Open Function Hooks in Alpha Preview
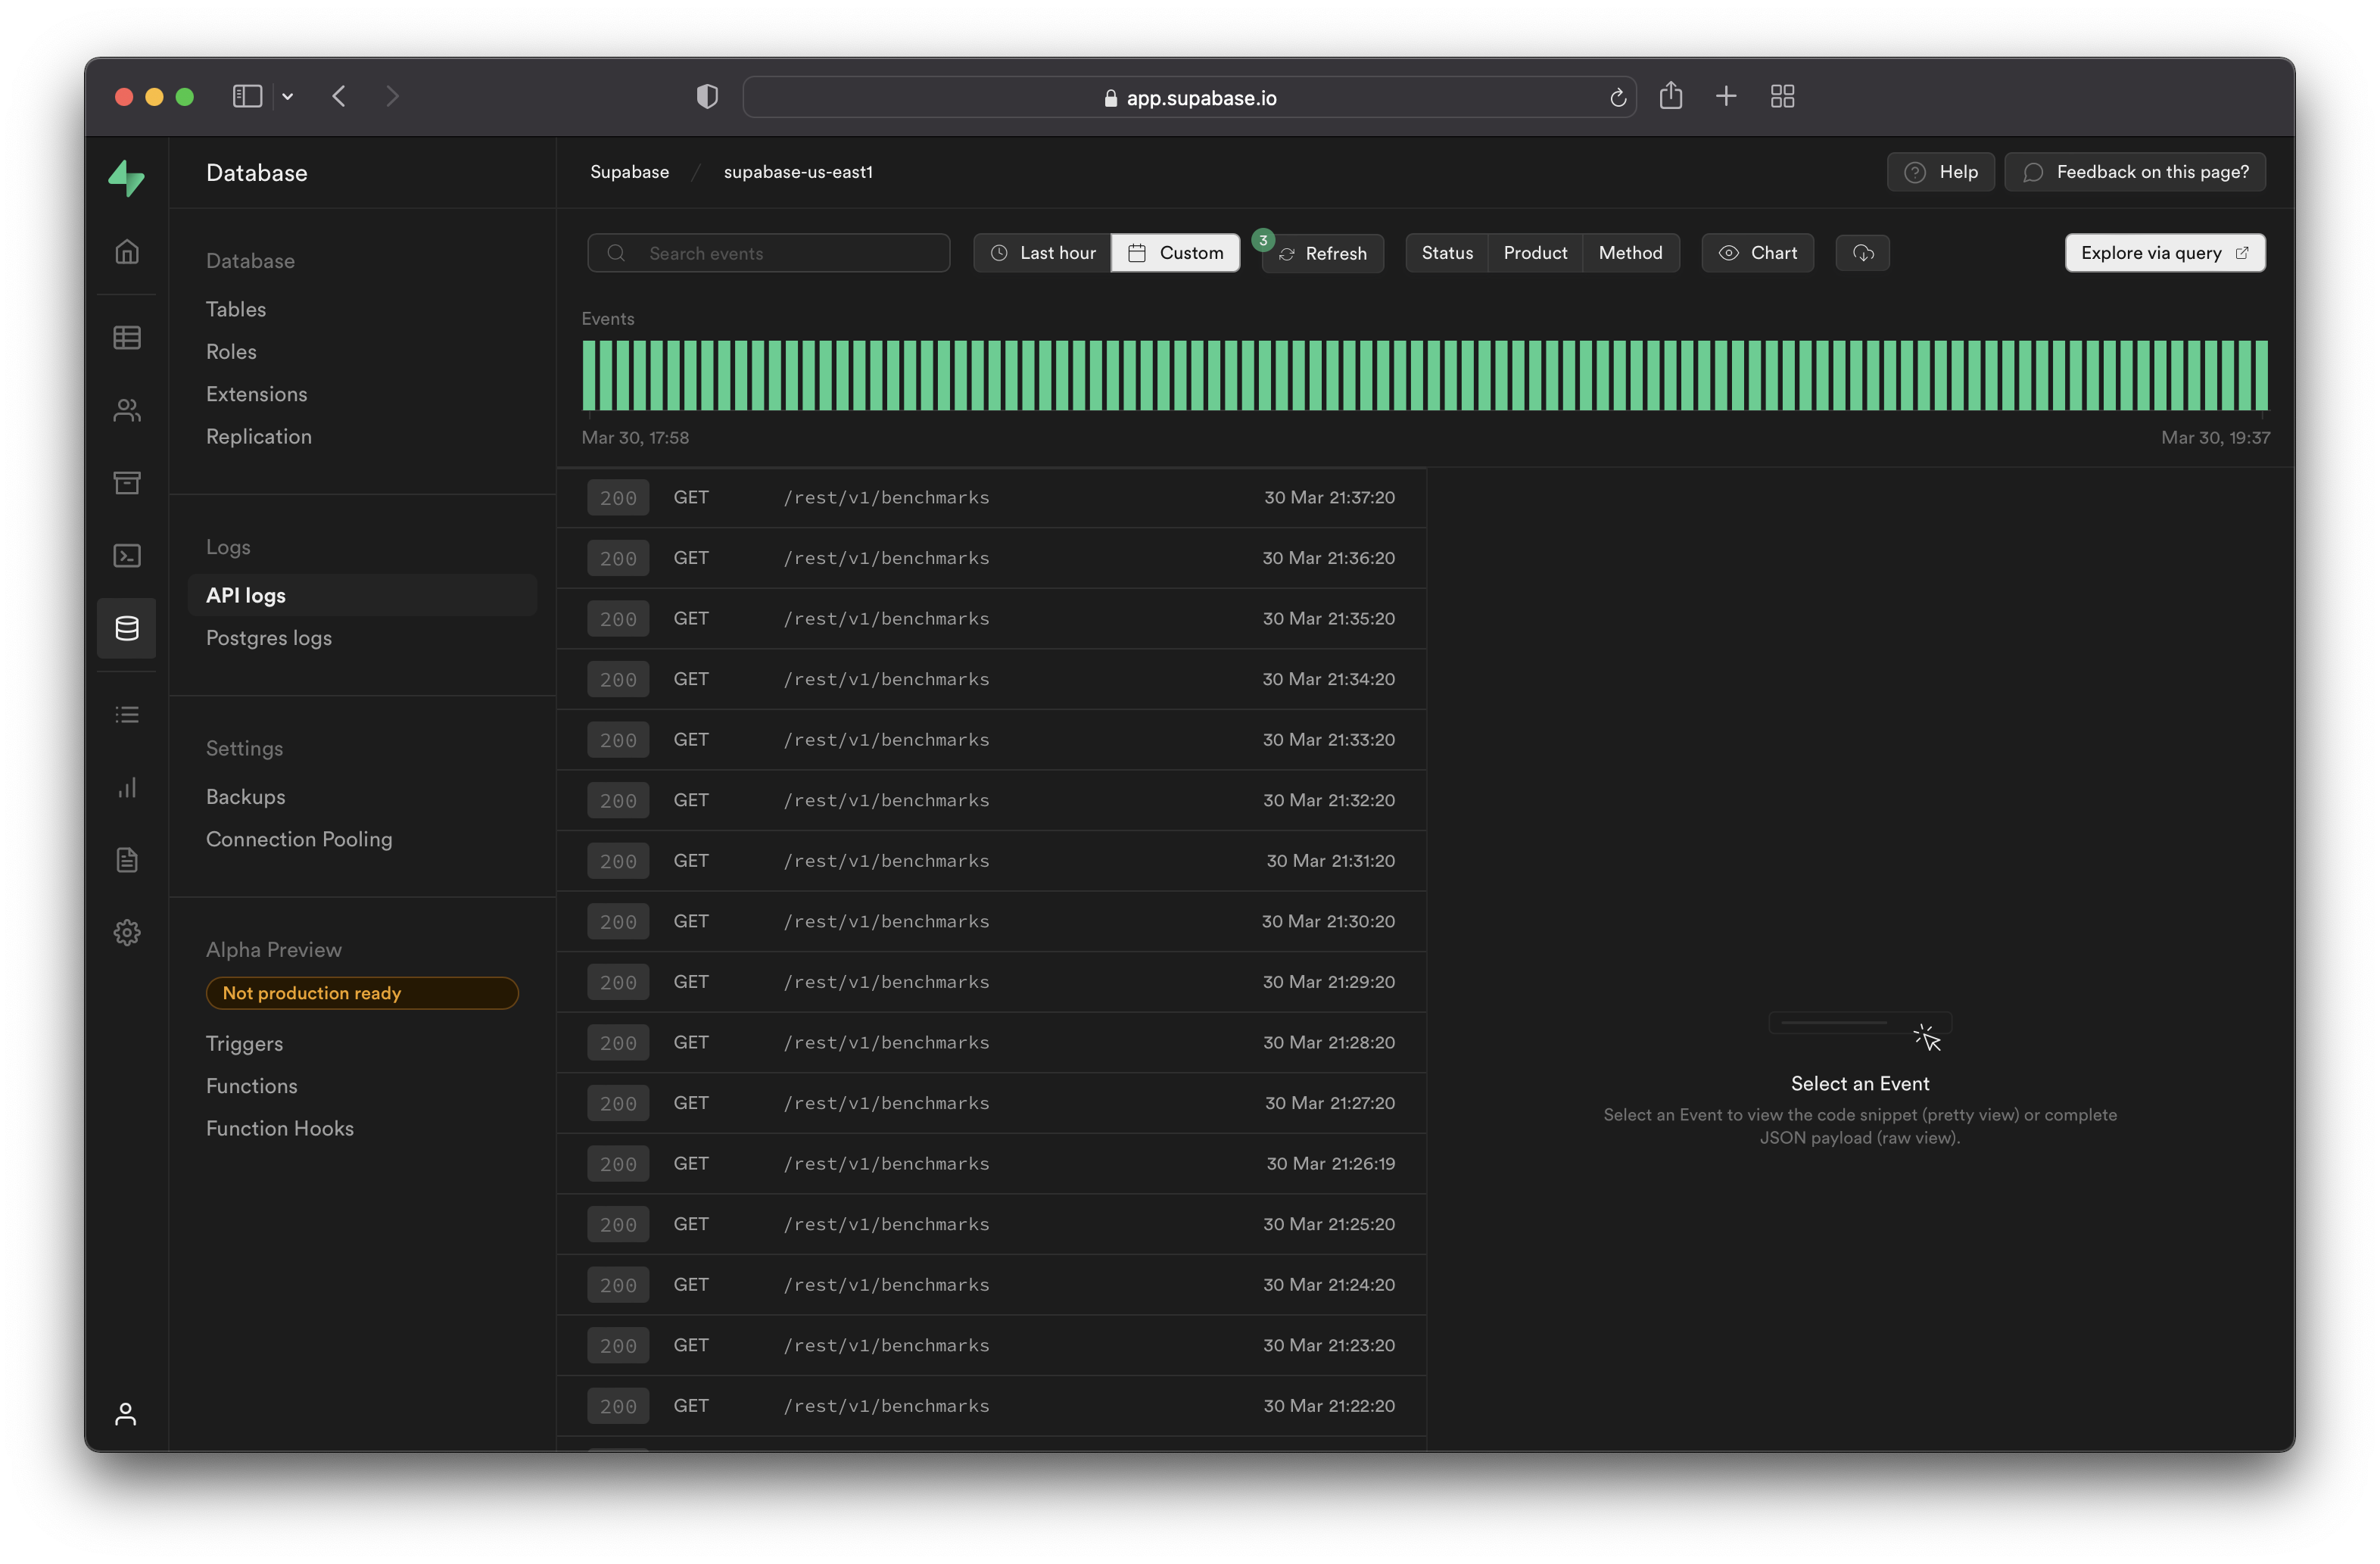Image resolution: width=2380 pixels, height=1564 pixels. [x=280, y=1128]
